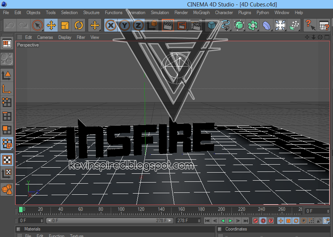
Task: Activate the Move tool
Action: click(x=51, y=26)
